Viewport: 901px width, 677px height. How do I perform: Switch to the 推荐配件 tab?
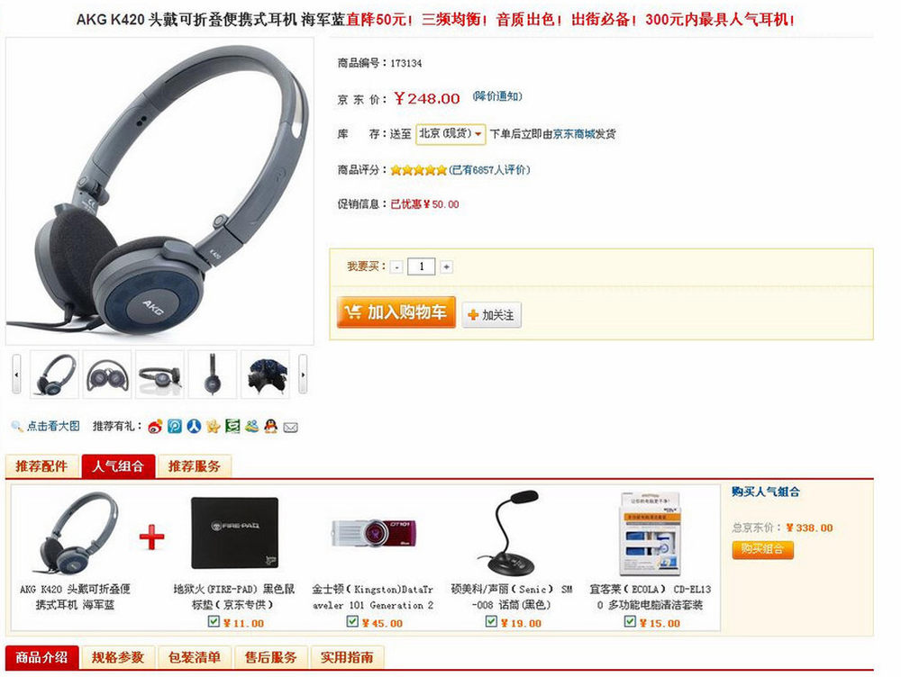click(x=41, y=465)
